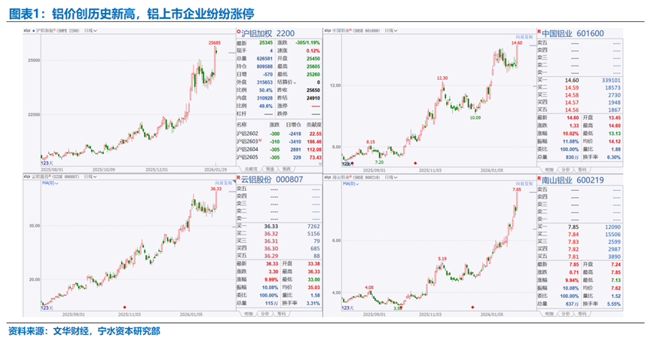Click the 买二 price 14.59 in 中国铝业 panel
The image size is (651, 341).
(572, 88)
